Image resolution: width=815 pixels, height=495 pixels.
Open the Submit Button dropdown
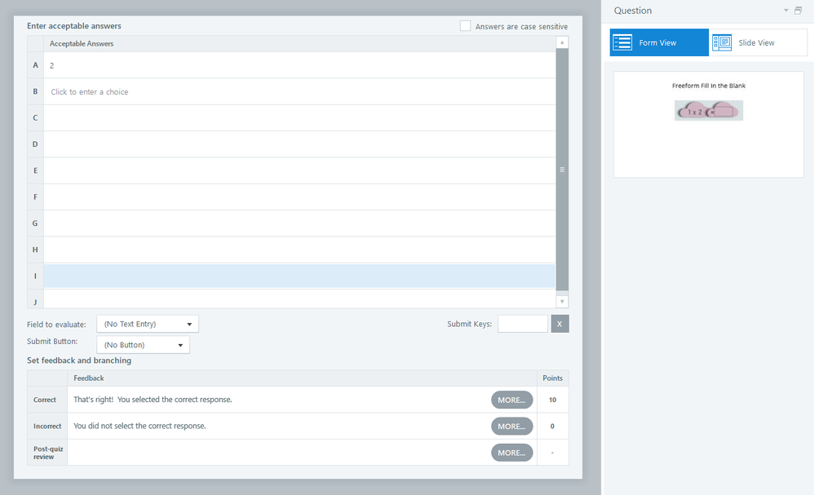[x=143, y=345]
